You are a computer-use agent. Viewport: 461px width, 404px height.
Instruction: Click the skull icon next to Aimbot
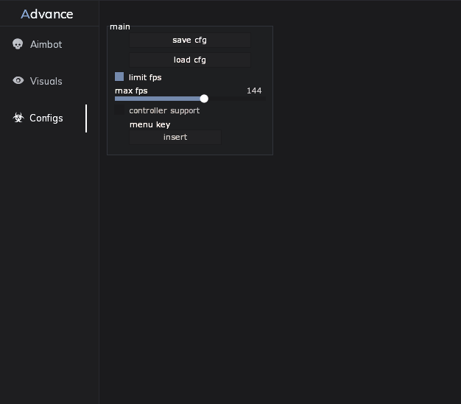18,44
